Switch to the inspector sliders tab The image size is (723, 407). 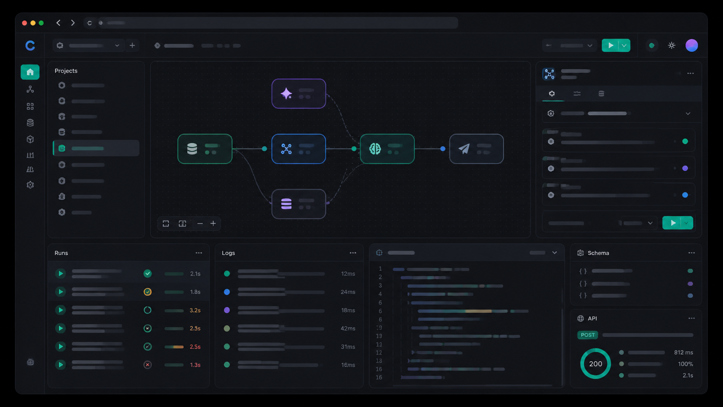577,93
